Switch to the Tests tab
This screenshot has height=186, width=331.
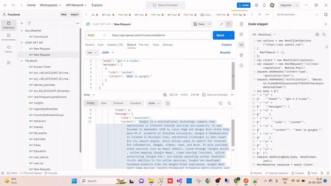tap(156, 45)
